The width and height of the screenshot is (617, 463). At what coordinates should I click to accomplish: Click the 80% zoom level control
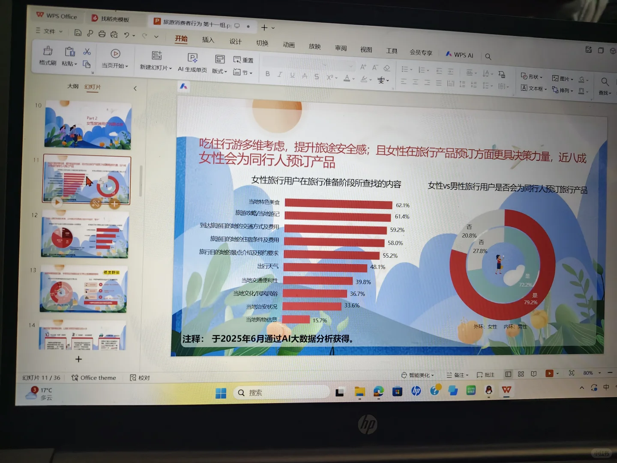click(588, 373)
